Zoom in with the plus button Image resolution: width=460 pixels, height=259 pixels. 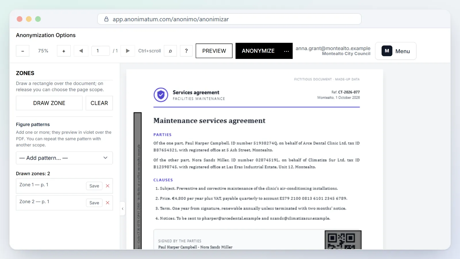point(64,51)
